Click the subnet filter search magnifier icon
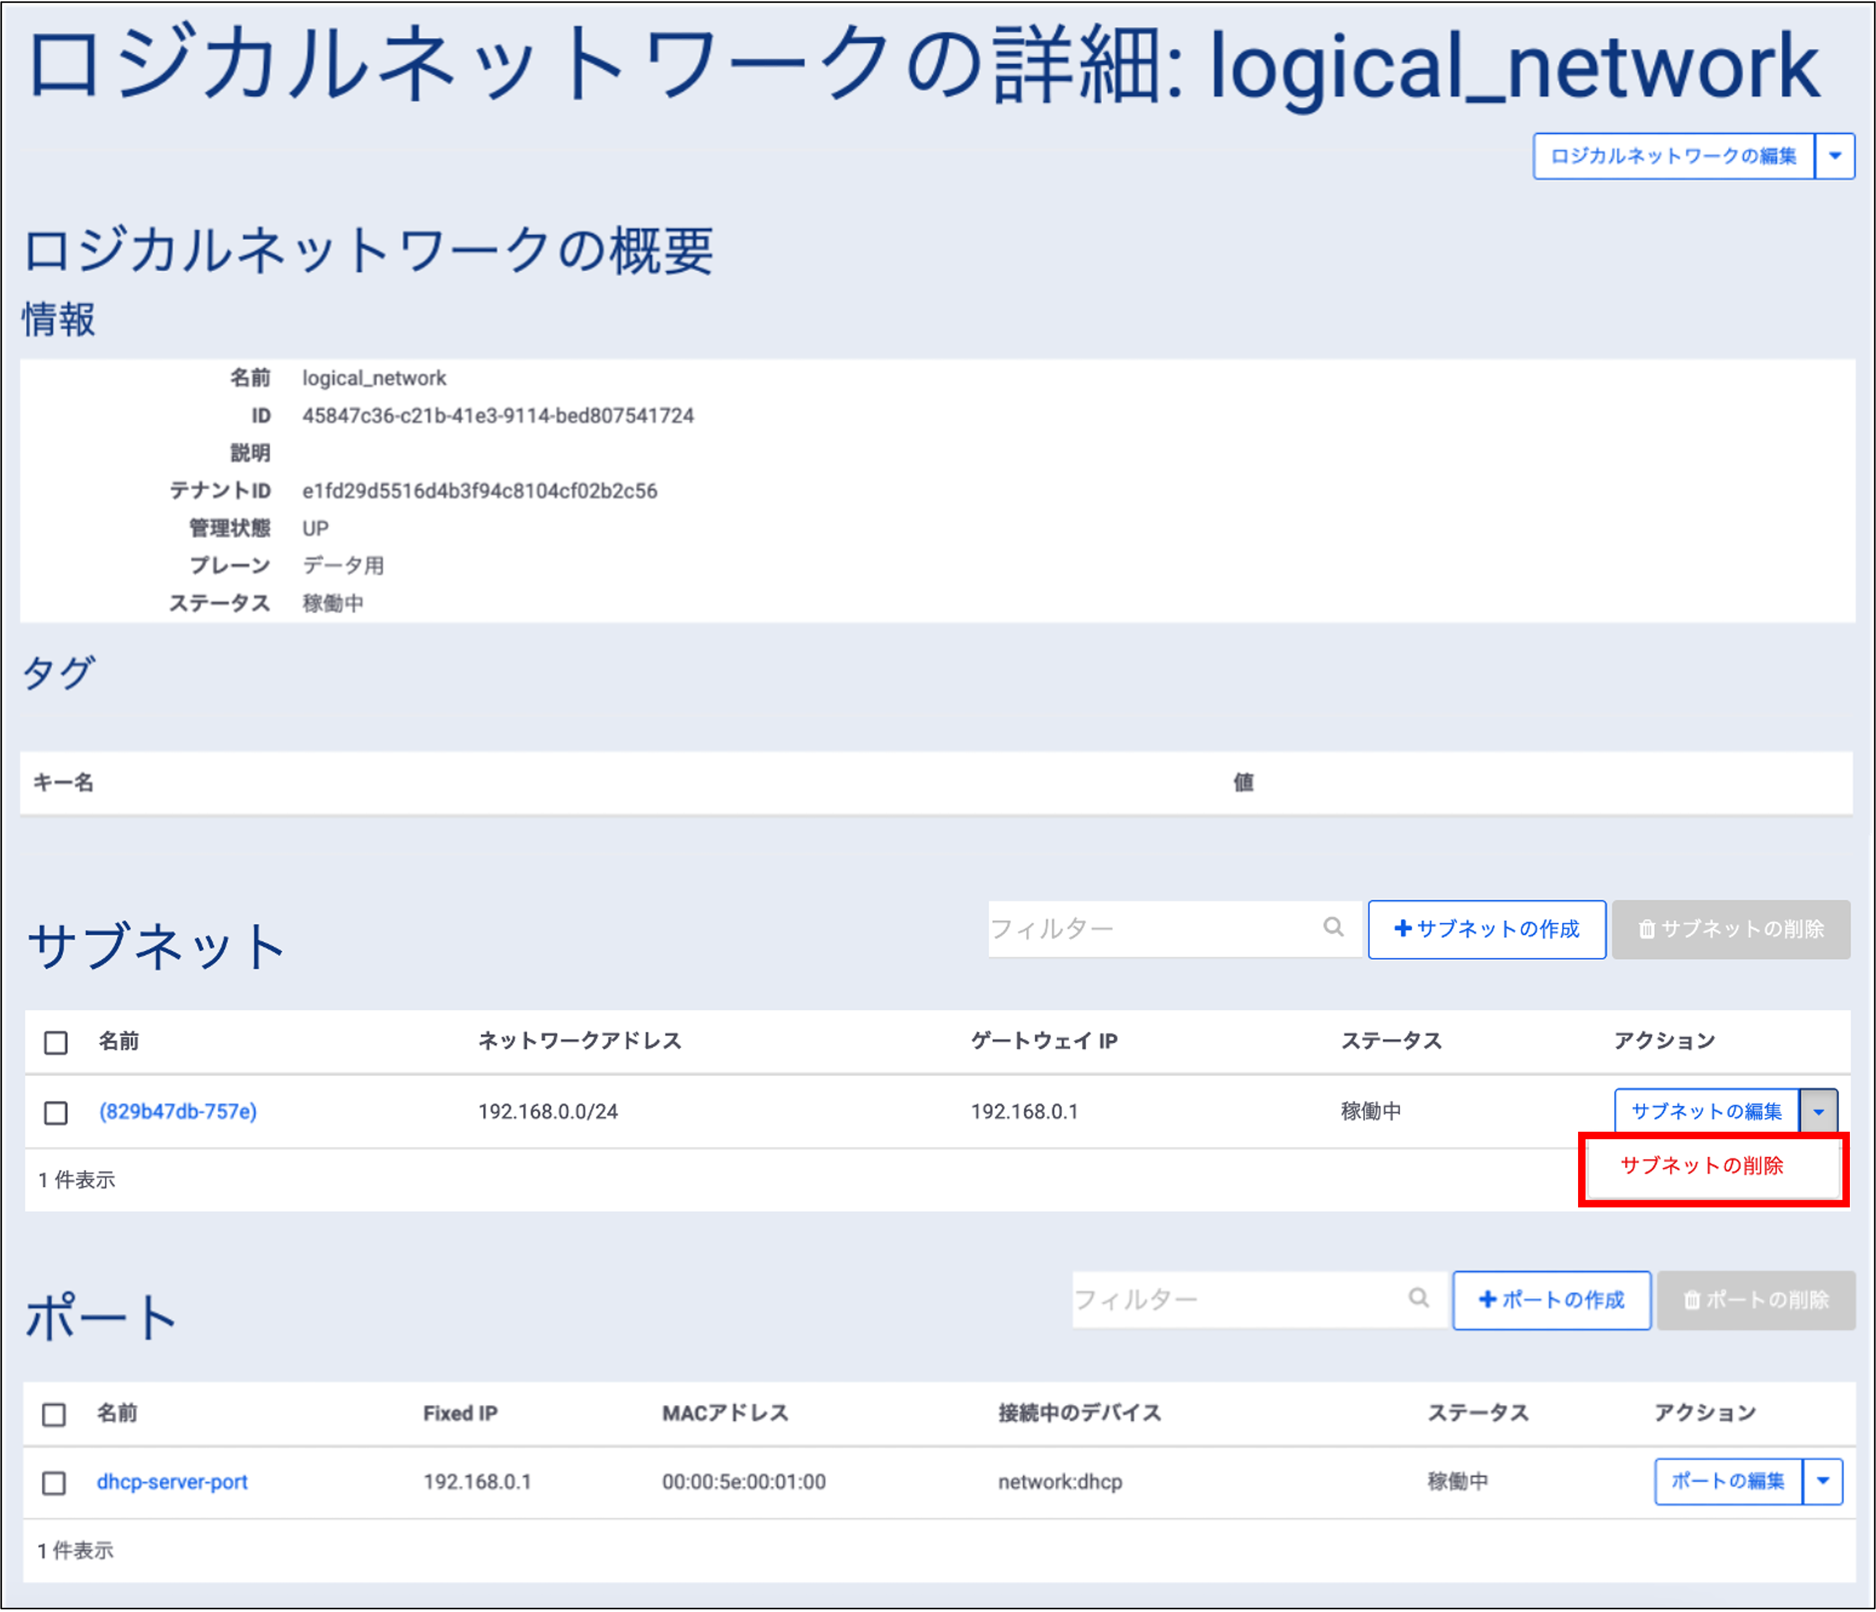This screenshot has width=1876, height=1612. tap(1333, 927)
